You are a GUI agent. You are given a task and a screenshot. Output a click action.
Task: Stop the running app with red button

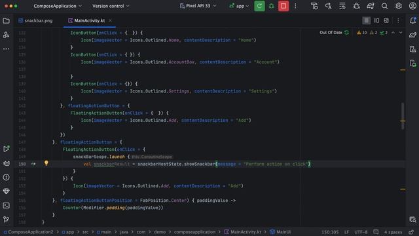point(283,6)
